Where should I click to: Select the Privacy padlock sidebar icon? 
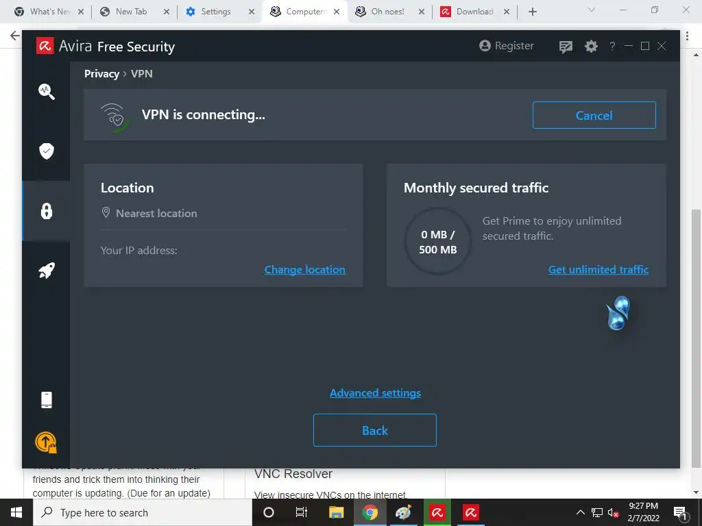47,211
